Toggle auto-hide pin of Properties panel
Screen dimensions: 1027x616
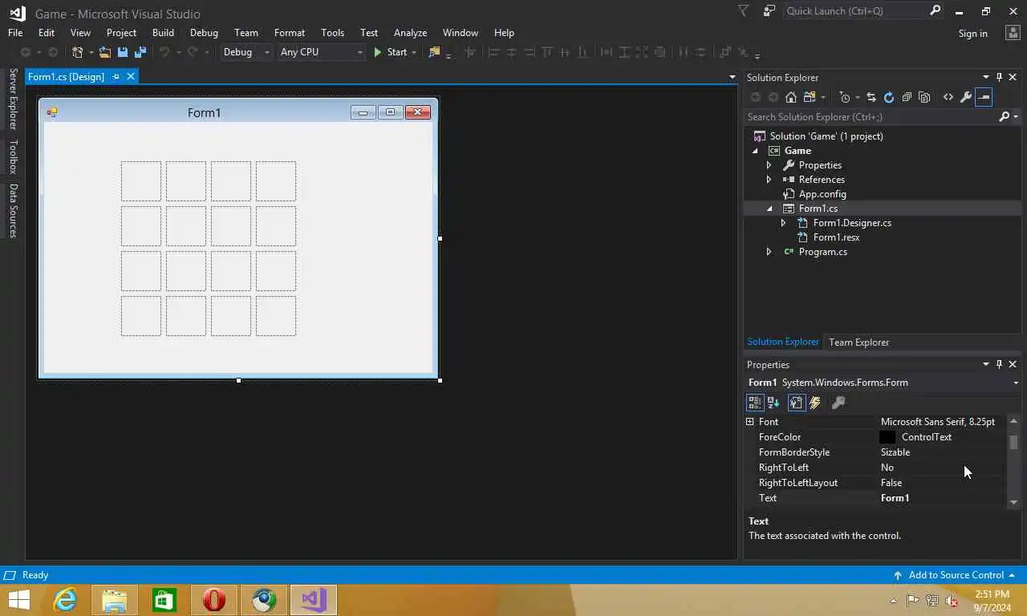[x=999, y=364]
